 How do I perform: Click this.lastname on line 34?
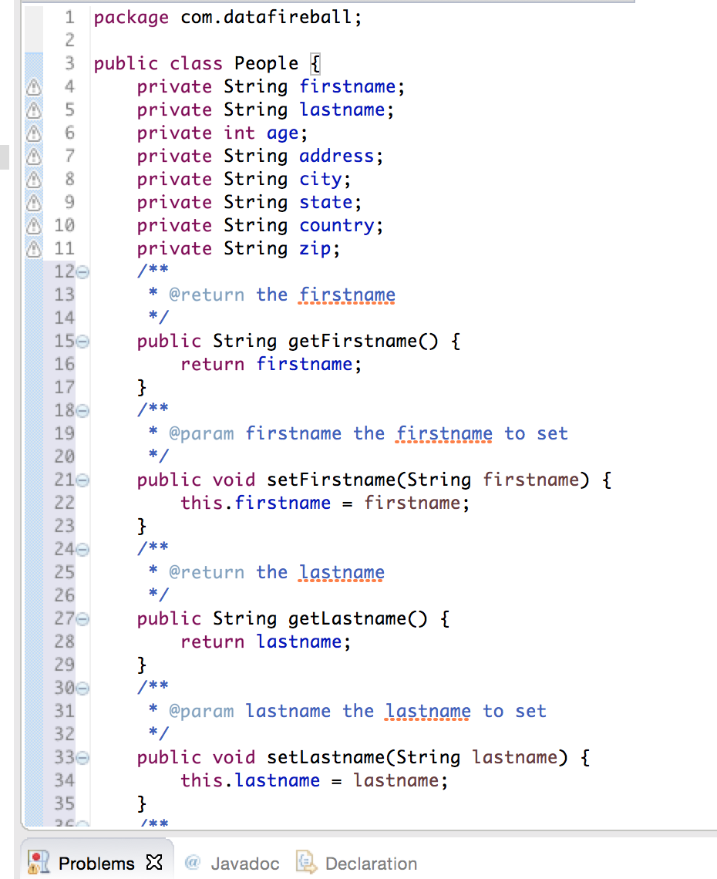[x=250, y=780]
